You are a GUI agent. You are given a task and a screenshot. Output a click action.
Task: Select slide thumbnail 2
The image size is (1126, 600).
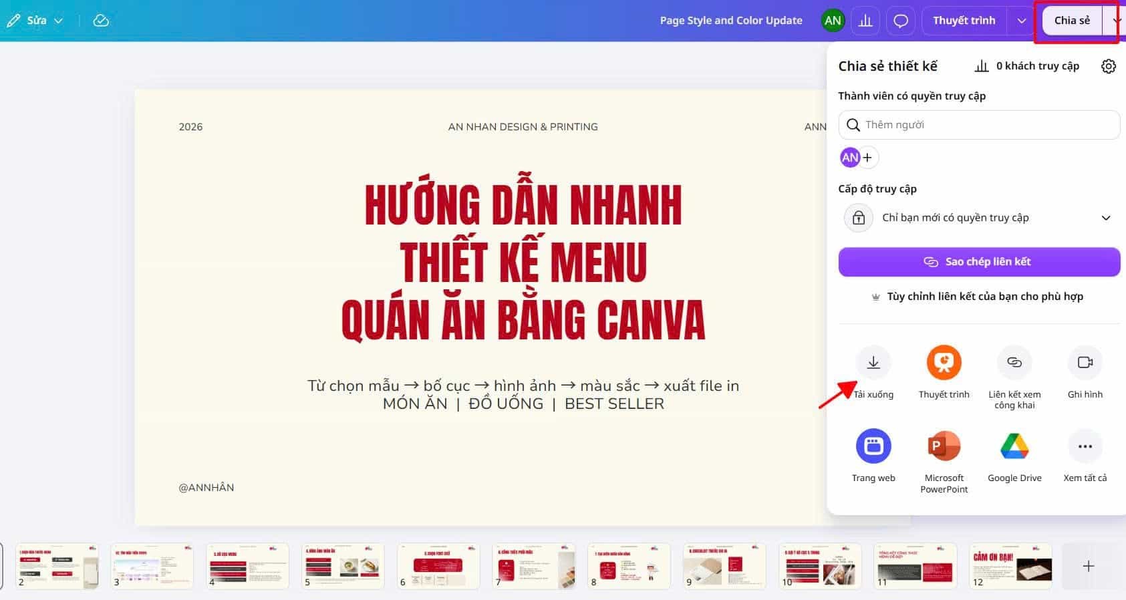pyautogui.click(x=57, y=567)
